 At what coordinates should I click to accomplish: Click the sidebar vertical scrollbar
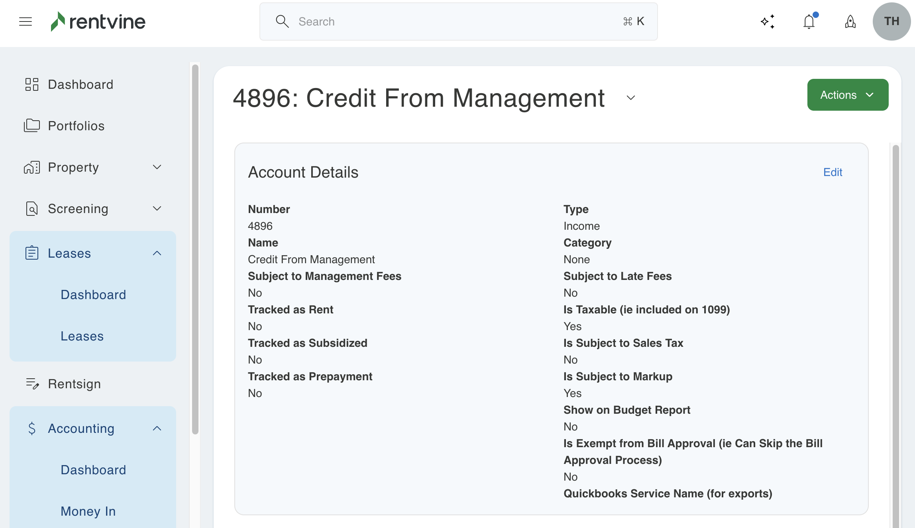click(195, 249)
